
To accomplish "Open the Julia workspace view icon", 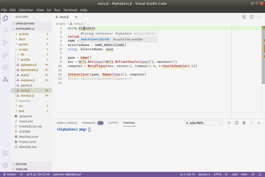I will coord(5,79).
